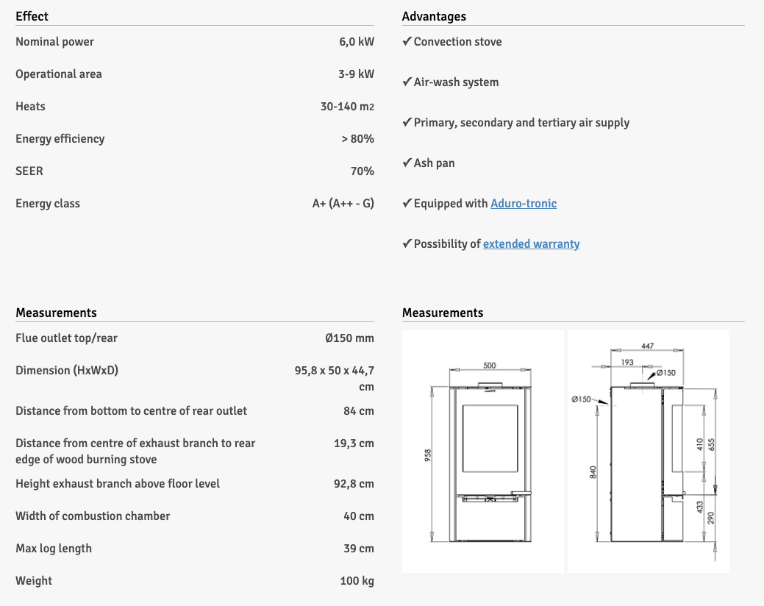Image resolution: width=764 pixels, height=606 pixels.
Task: Click the SEER 70% value
Action: [362, 171]
